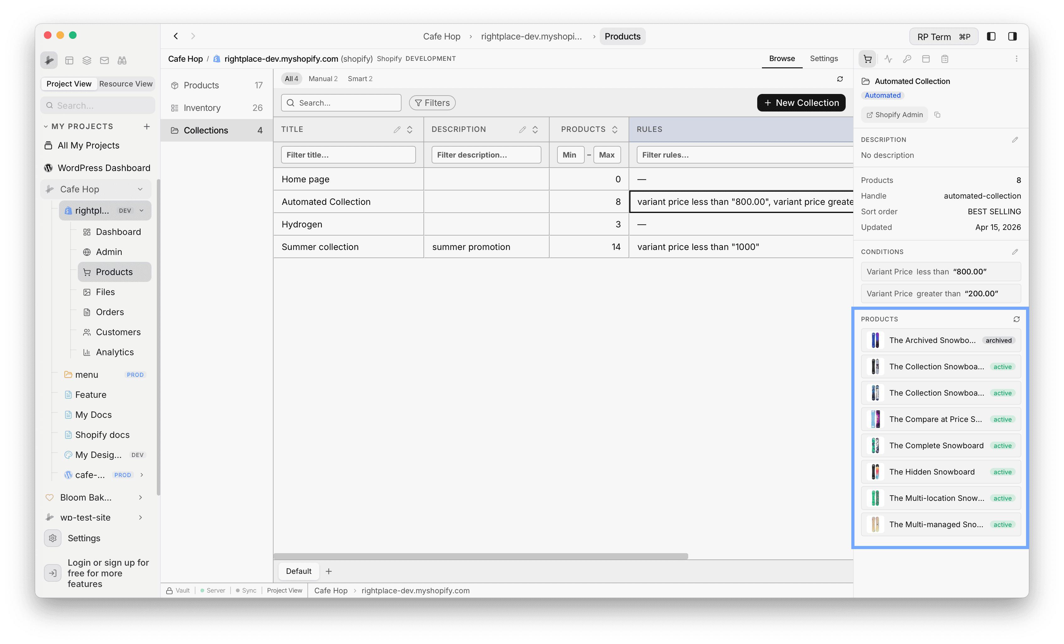
Task: Click the New Collection button
Action: coord(801,103)
